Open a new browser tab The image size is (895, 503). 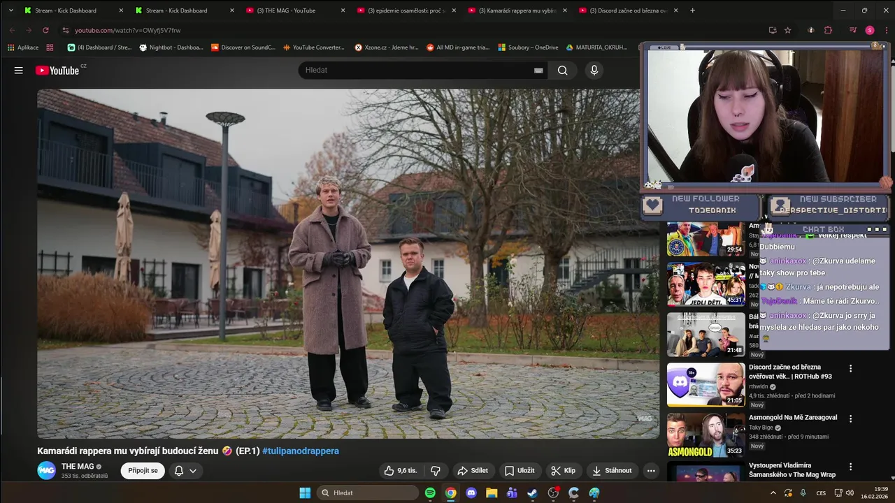click(x=693, y=10)
